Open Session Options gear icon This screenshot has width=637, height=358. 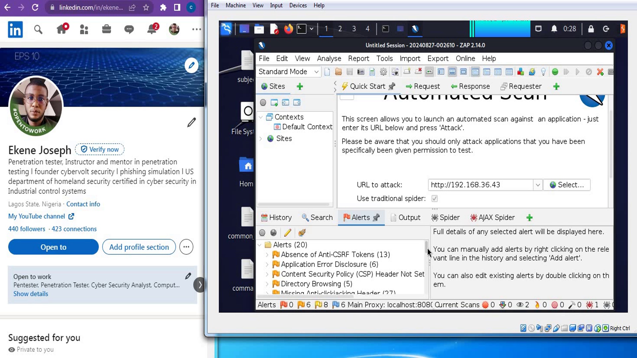383,72
